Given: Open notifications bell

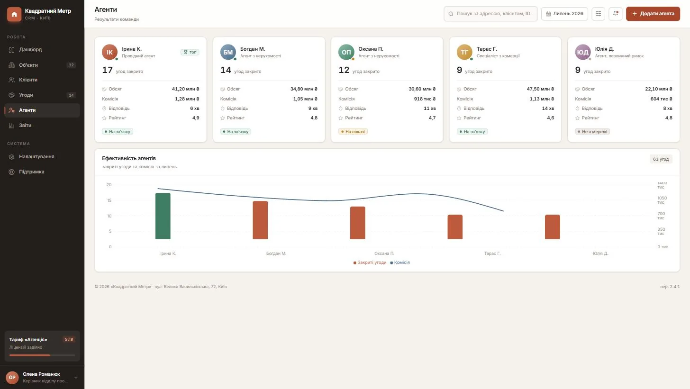Looking at the screenshot, I should 616,14.
